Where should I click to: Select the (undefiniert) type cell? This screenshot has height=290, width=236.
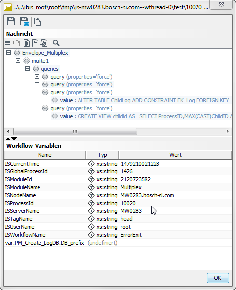click(103, 243)
